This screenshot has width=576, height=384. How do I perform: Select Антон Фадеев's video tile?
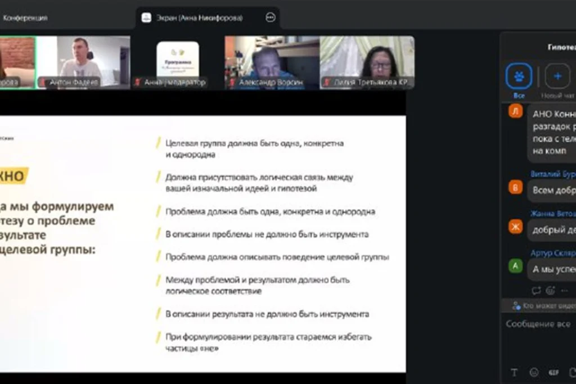pyautogui.click(x=83, y=62)
